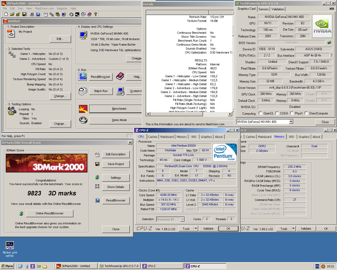Click the Bus Interface question mark icon
Image resolution: width=337 pixels, height=270 pixels.
(x=331, y=55)
